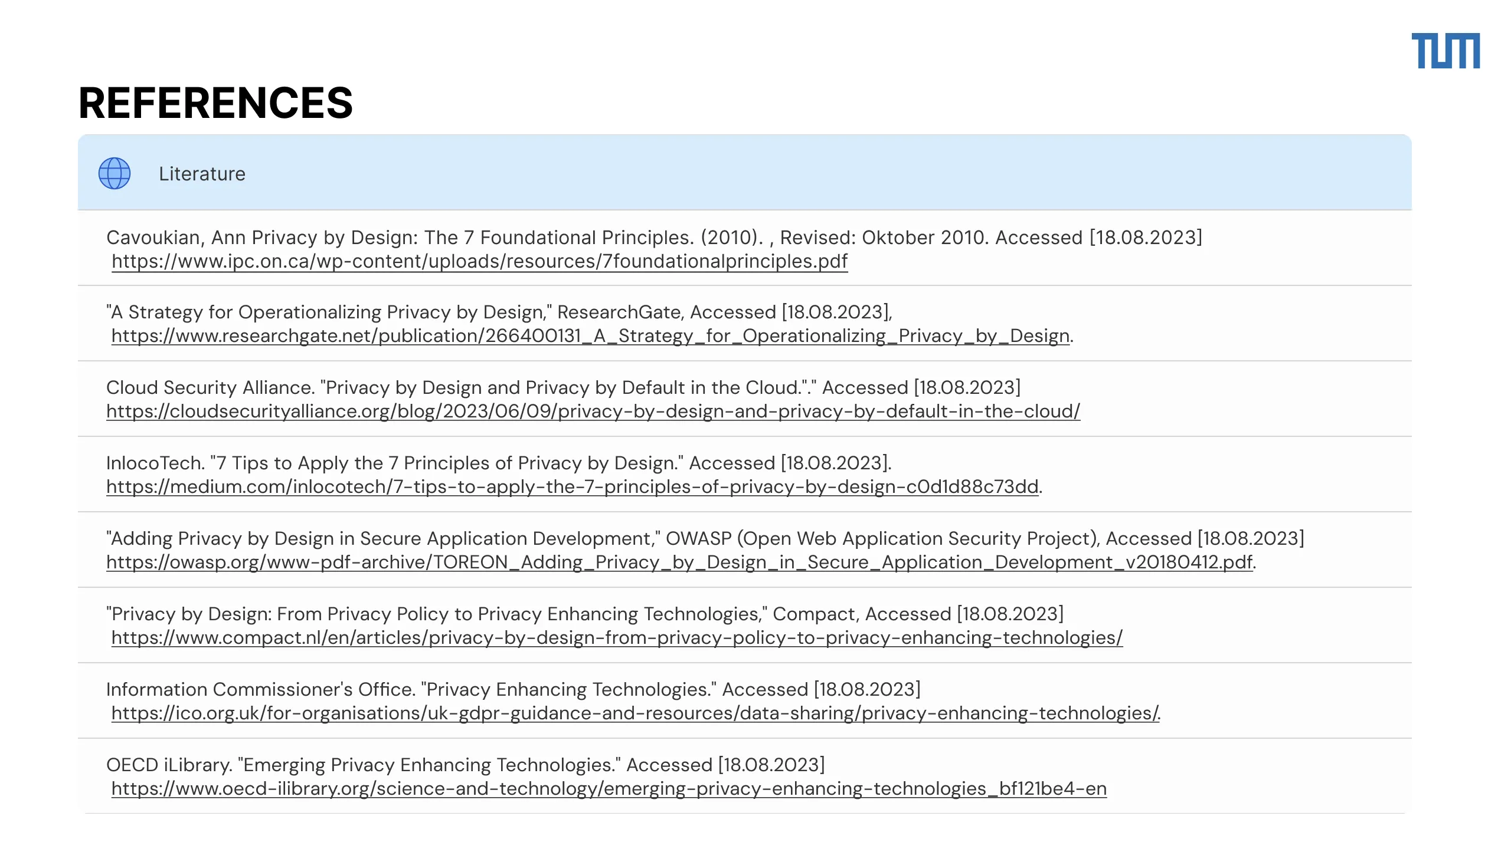This screenshot has height=849, width=1511.
Task: Click the TUM logo
Action: tap(1445, 51)
